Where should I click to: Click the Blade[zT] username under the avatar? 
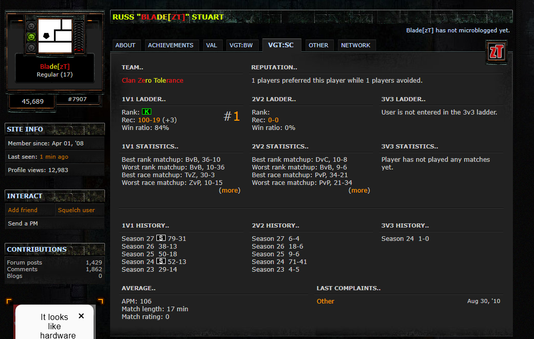tap(55, 67)
